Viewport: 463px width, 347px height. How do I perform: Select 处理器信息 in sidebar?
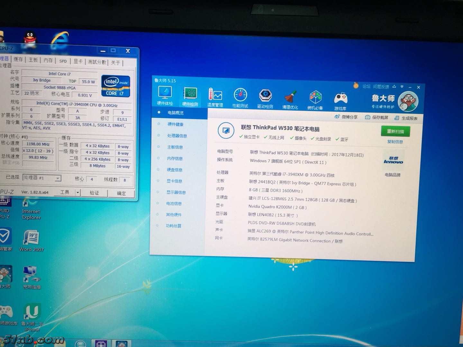coord(177,136)
